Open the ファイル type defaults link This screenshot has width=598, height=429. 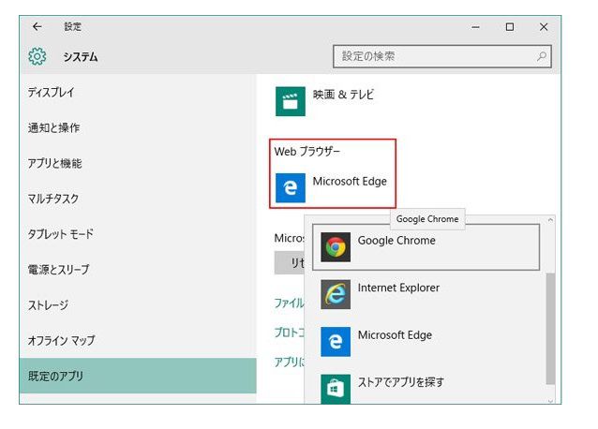pyautogui.click(x=290, y=303)
